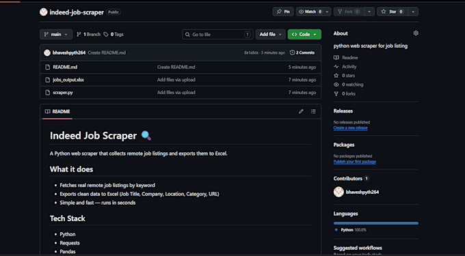Open the Releases heading link
Image resolution: width=465 pixels, height=256 pixels.
click(343, 111)
